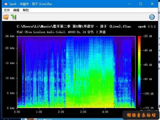The height and width of the screenshot is (120, 160).
Task: Click the window title Spek - 华晨宇 - 孩子 (Live).flac
Action: click(31, 4)
